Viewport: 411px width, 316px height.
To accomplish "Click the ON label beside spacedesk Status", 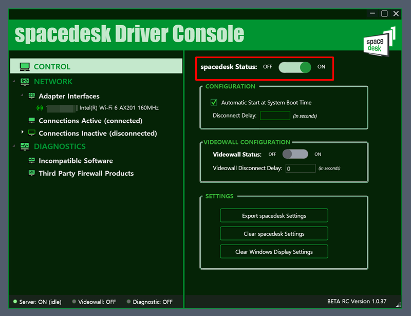I will coord(322,67).
